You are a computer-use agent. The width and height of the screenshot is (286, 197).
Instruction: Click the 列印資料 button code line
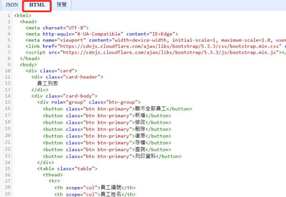(112, 156)
